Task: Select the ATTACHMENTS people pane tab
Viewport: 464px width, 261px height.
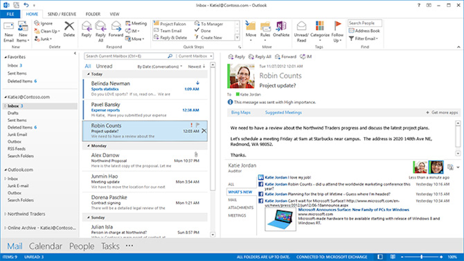Action: pos(241,208)
